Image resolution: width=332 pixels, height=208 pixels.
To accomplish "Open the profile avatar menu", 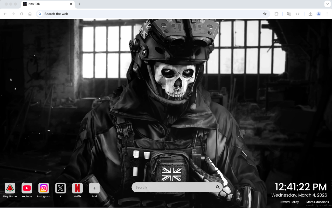I will (x=319, y=14).
